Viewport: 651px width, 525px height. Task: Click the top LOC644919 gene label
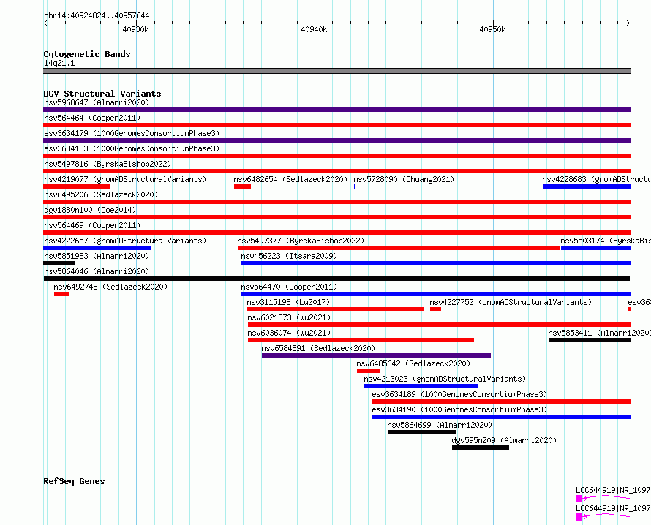(613, 490)
